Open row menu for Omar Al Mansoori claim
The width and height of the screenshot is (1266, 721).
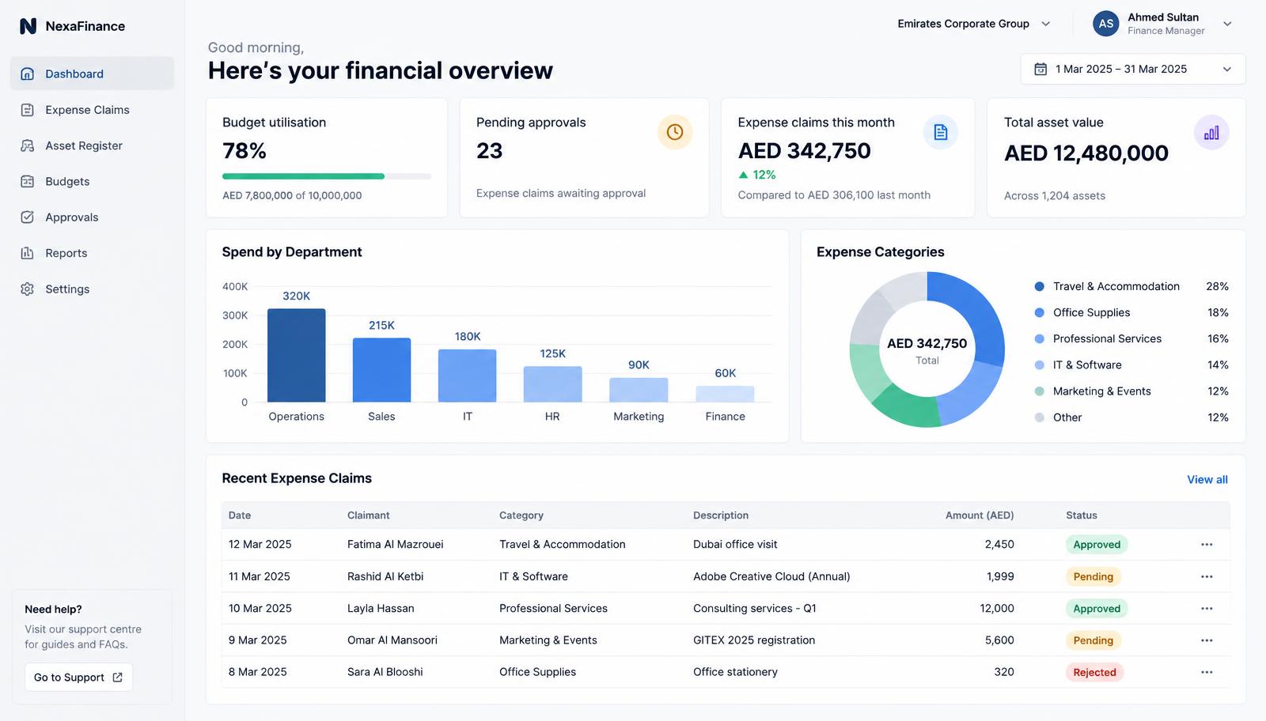[x=1207, y=640]
